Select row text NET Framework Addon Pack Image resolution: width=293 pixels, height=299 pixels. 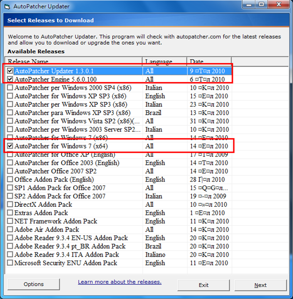[x=56, y=221]
